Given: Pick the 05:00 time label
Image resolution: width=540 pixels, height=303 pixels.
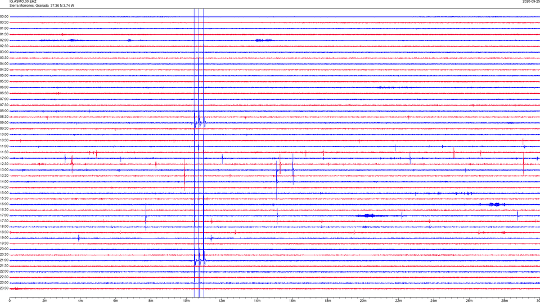Looking at the screenshot, I should (4, 75).
